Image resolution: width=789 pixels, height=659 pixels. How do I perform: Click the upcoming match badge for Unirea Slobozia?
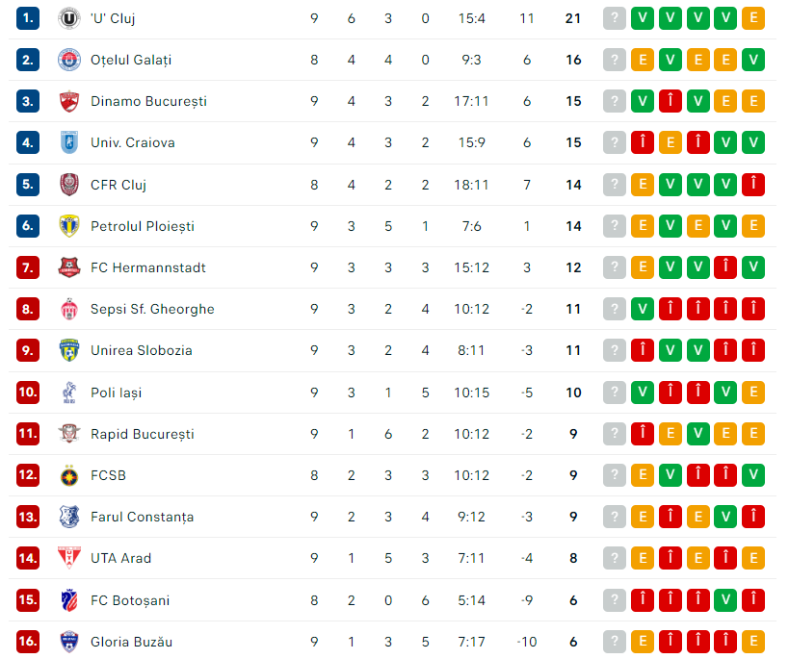point(615,350)
